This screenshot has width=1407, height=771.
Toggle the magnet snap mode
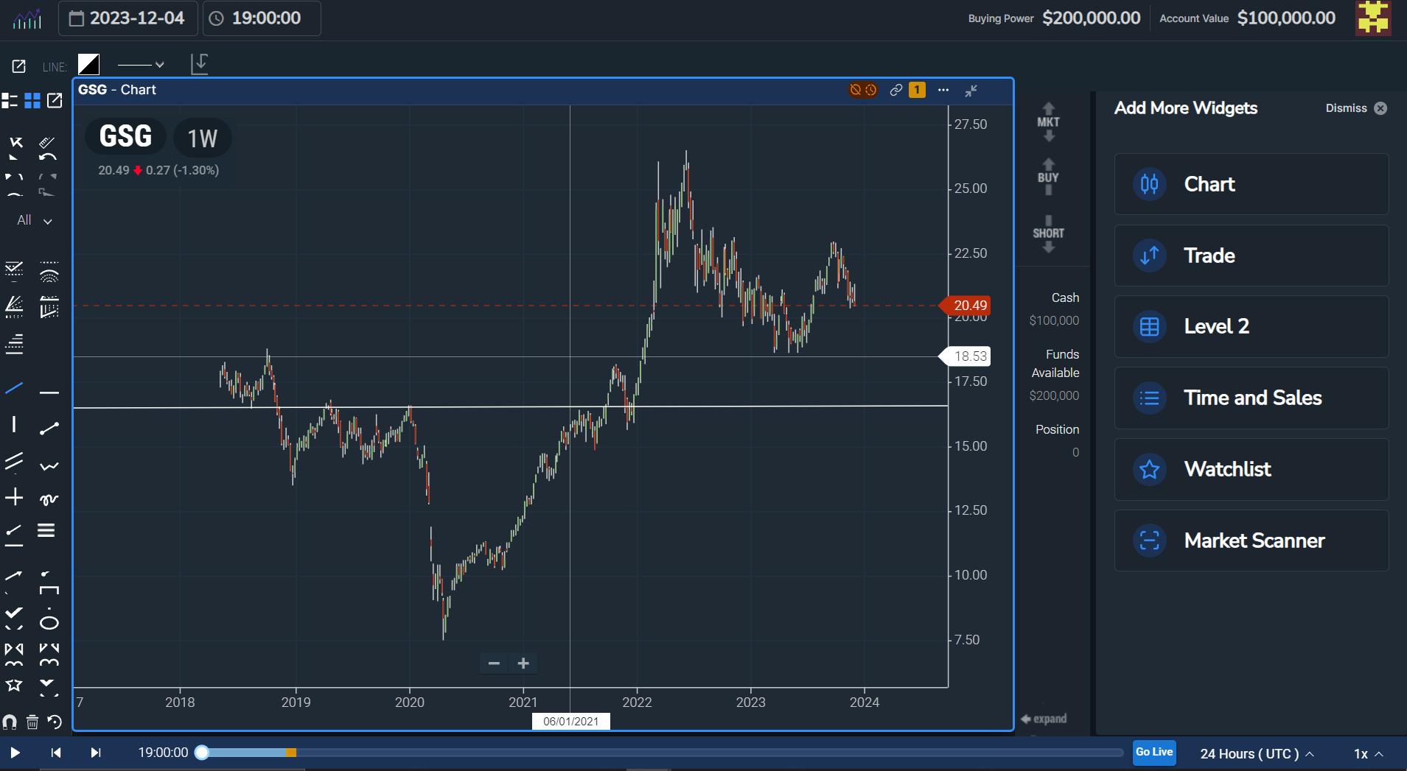pos(10,722)
